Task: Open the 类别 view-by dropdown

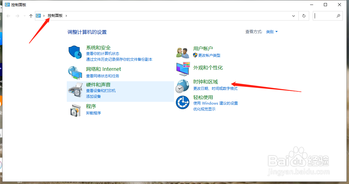Action: (x=272, y=32)
